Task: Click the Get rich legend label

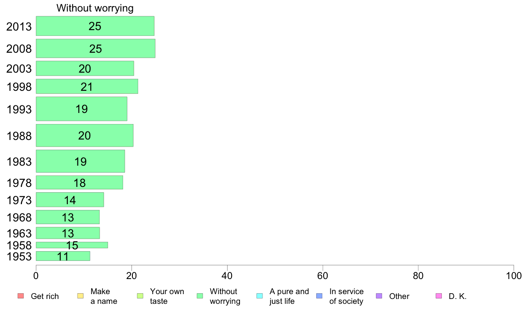Action: (45, 296)
